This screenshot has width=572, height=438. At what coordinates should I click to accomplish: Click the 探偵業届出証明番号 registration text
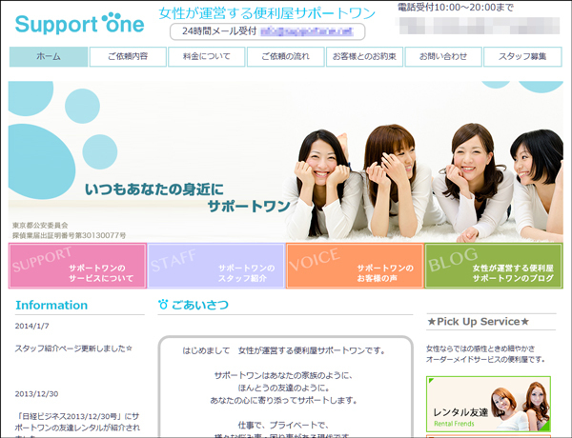pos(70,235)
